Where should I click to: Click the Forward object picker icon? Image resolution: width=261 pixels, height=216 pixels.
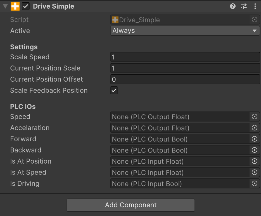[254, 139]
